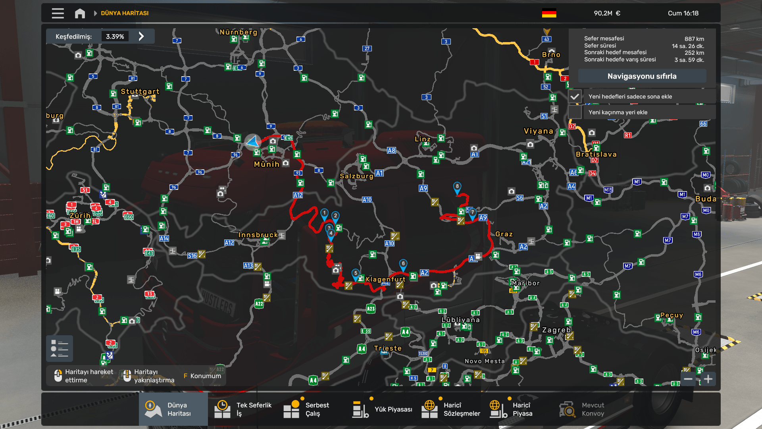The width and height of the screenshot is (762, 429).
Task: Open Haricî Sözleşmeler section
Action: tap(452, 409)
